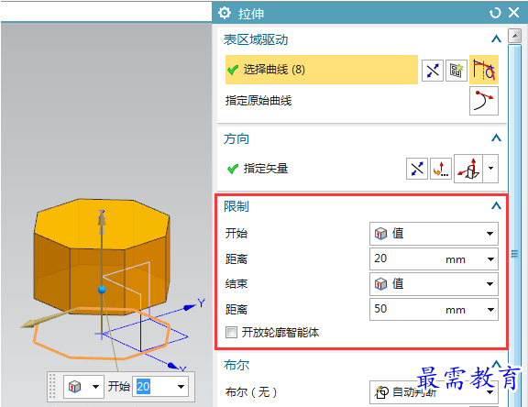The height and width of the screenshot is (407, 528).
Task: Click the reverse direction icon beside 选择曲线
Action: (433, 71)
